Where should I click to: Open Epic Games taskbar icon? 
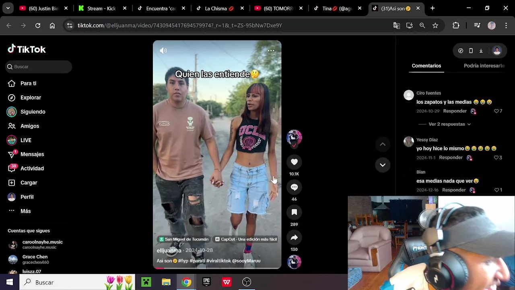coord(206,282)
